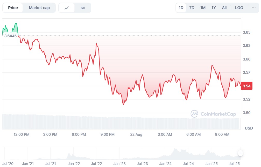Click the 22 Aug date axis label

tap(136, 134)
